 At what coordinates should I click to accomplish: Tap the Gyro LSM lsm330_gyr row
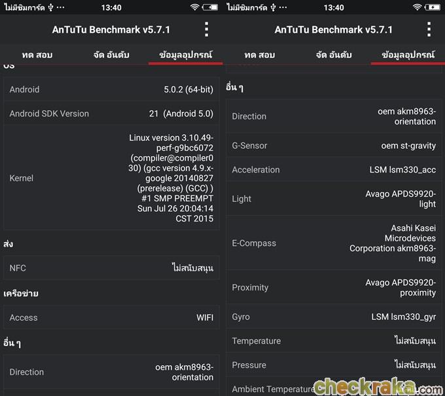(334, 317)
